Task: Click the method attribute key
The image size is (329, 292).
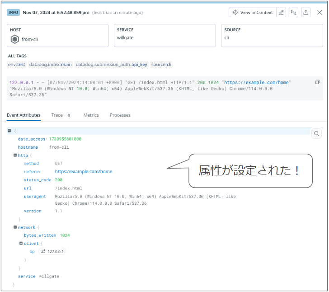Action: tap(31, 163)
